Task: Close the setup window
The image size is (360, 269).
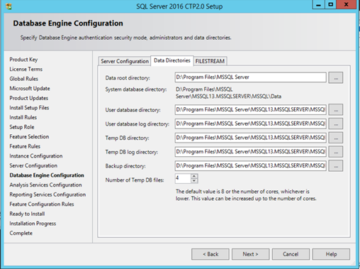Action: point(347,5)
